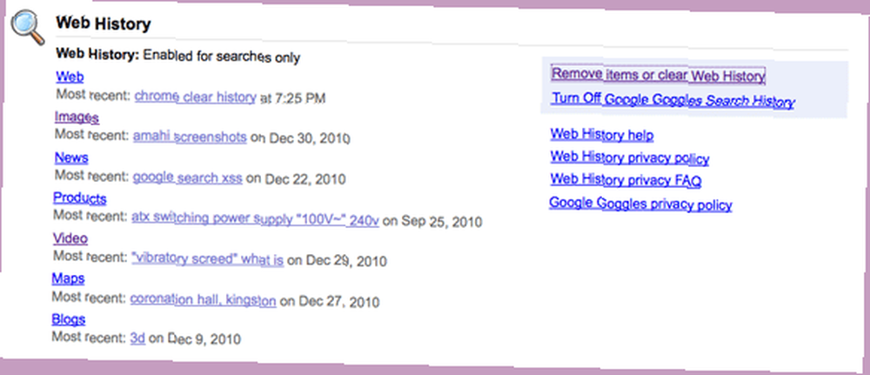
Task: Turn Off Google Goggles Search History
Action: pos(673,100)
